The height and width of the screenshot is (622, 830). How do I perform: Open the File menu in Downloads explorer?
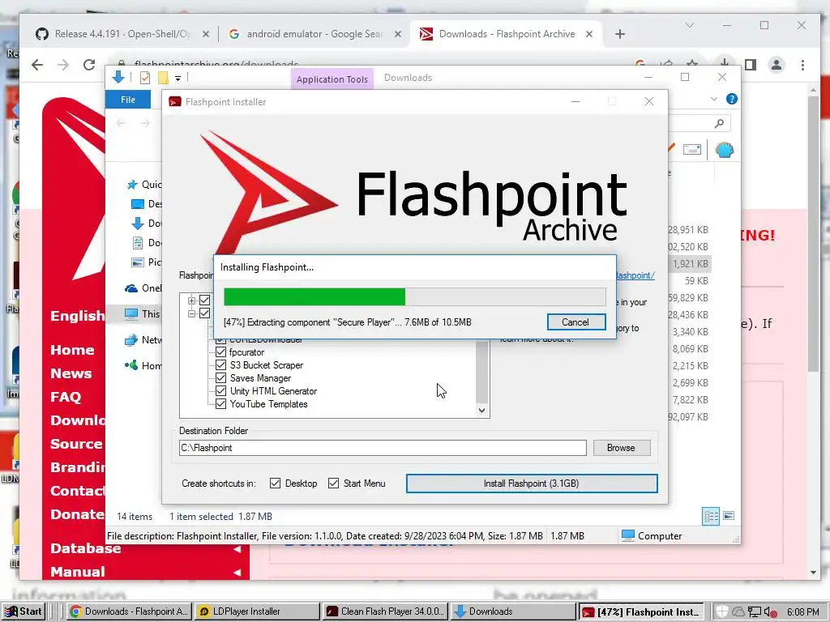[x=128, y=100]
